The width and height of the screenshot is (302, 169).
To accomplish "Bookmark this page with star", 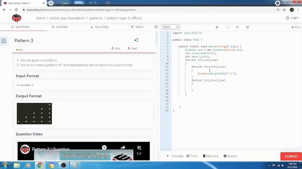I will (x=284, y=9).
